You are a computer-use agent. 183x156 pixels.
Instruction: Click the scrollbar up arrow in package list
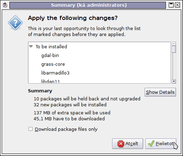[x=174, y=44]
